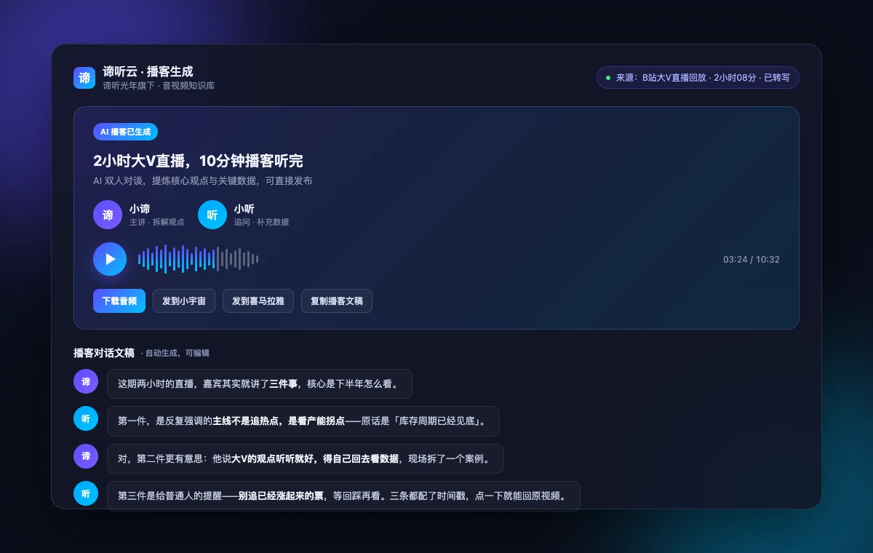Click the 自动生成，可编辑 note
Image resolution: width=873 pixels, height=553 pixels.
coord(175,353)
